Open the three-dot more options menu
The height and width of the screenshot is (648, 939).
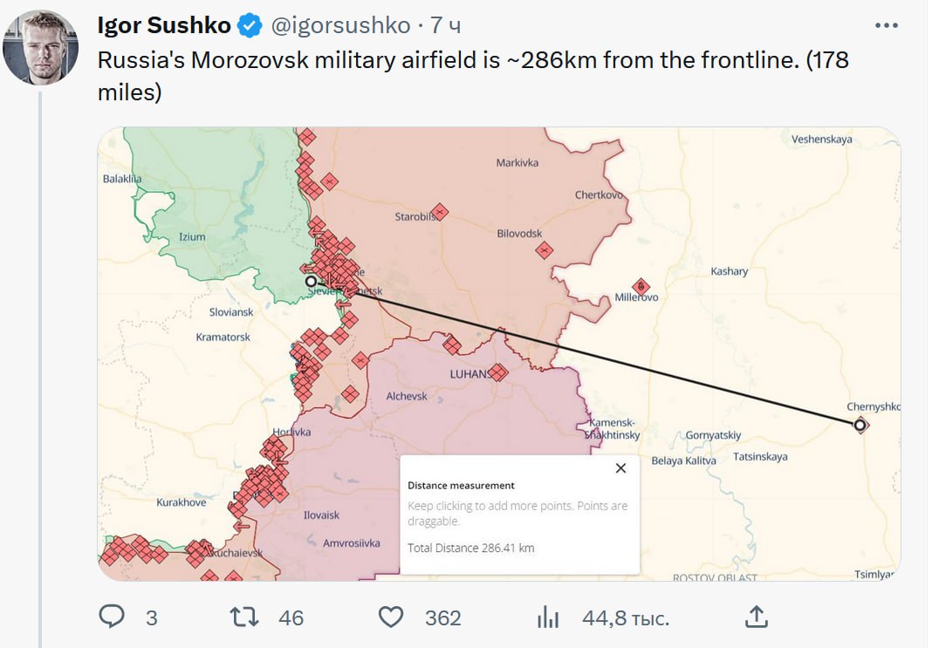(887, 25)
